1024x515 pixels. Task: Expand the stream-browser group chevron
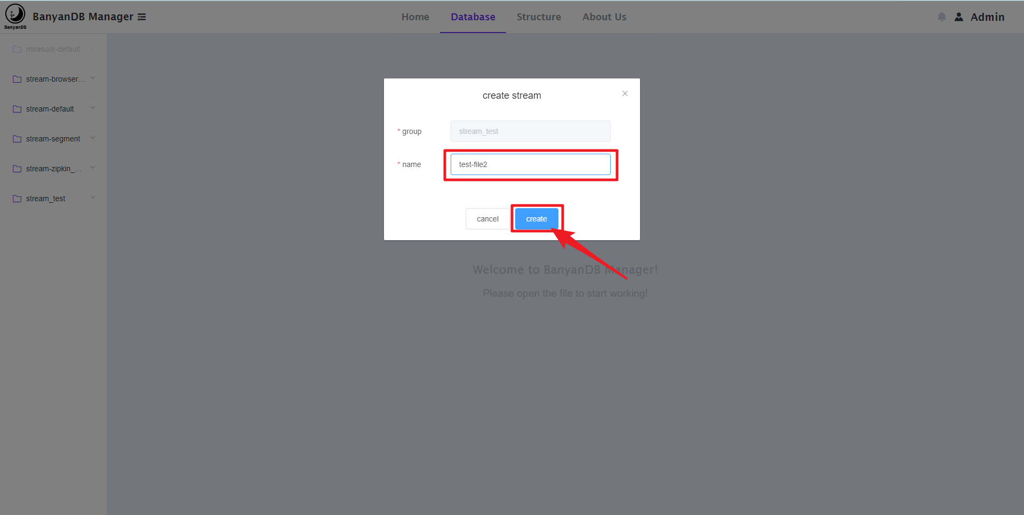pyautogui.click(x=93, y=78)
